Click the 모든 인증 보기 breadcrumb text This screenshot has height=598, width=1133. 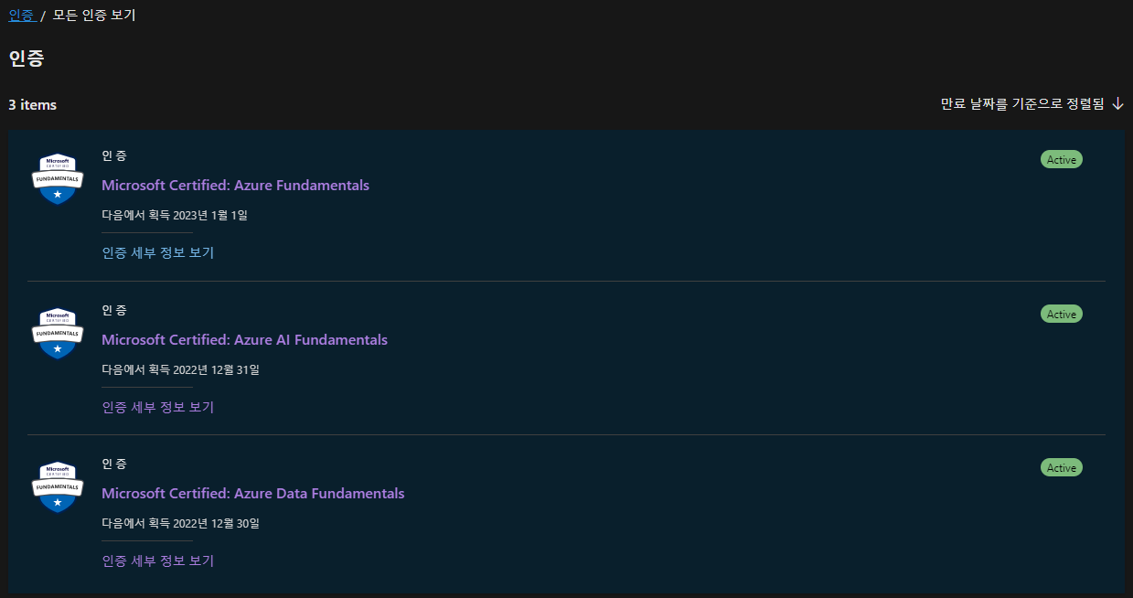[x=94, y=15]
